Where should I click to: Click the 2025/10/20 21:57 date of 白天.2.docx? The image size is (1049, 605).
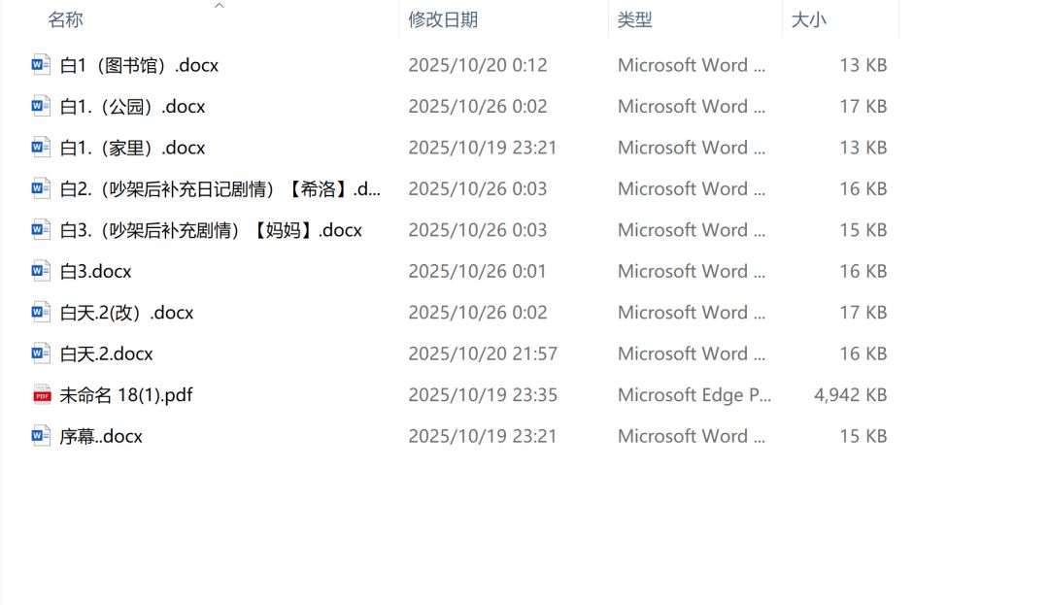pos(483,353)
